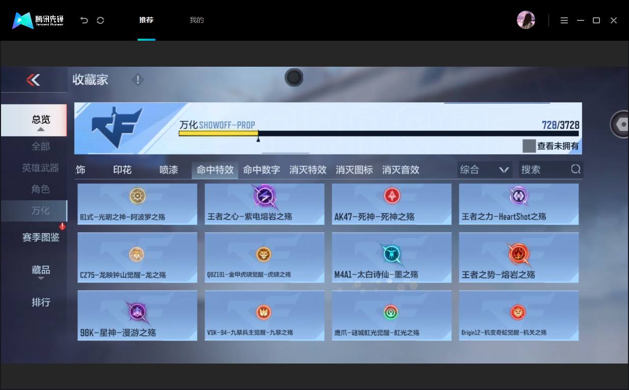Click the 收藏家 page title

pyautogui.click(x=90, y=80)
